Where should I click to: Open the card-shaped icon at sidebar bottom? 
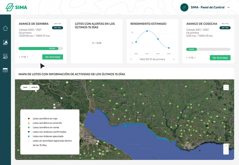tap(5, 70)
